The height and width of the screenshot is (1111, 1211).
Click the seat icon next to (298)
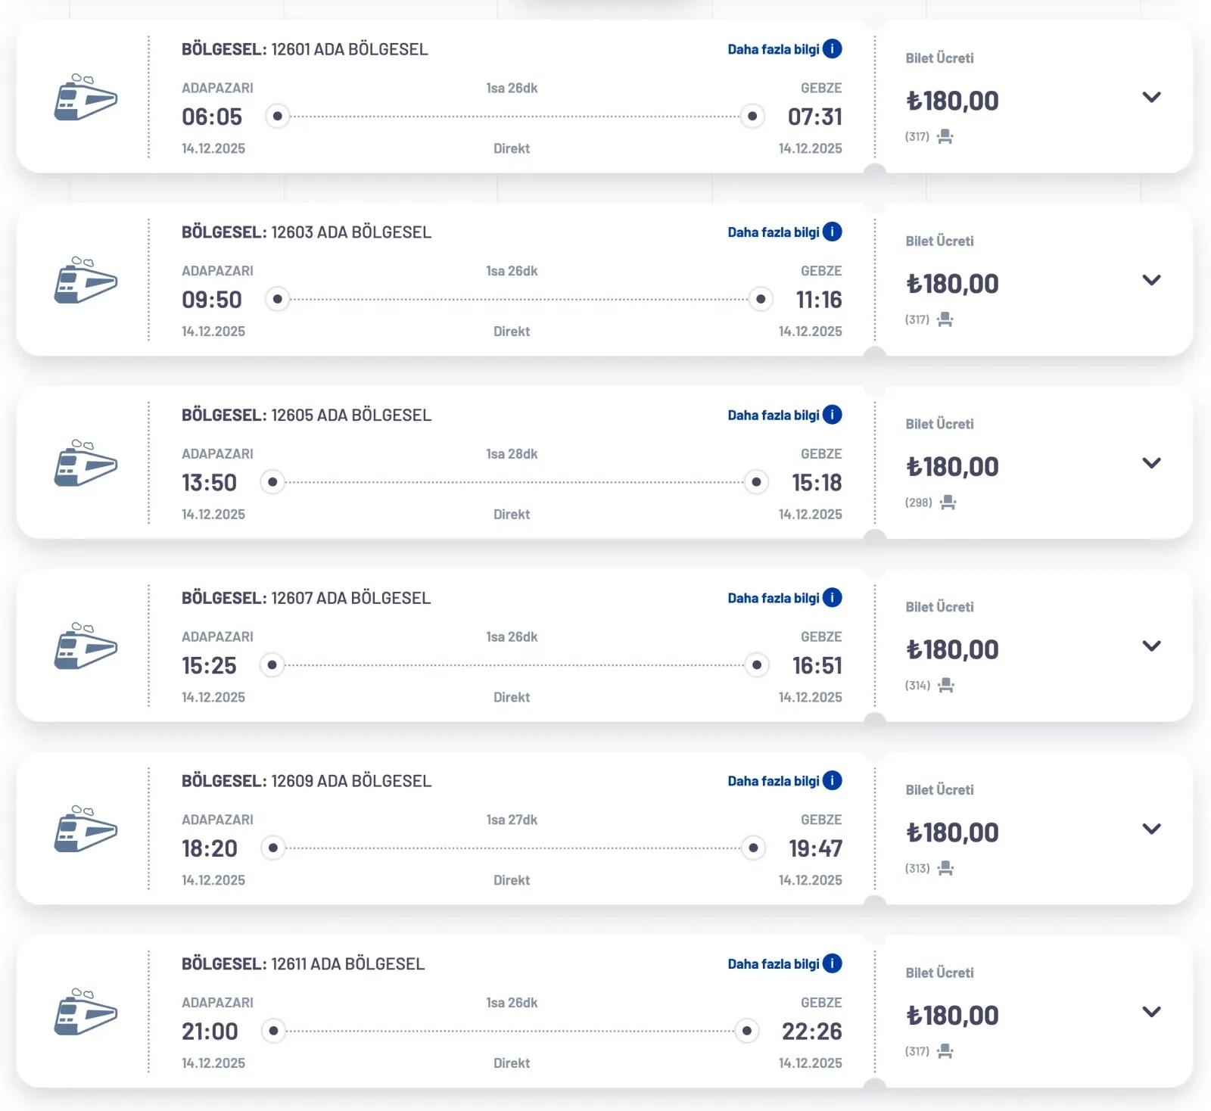click(948, 503)
